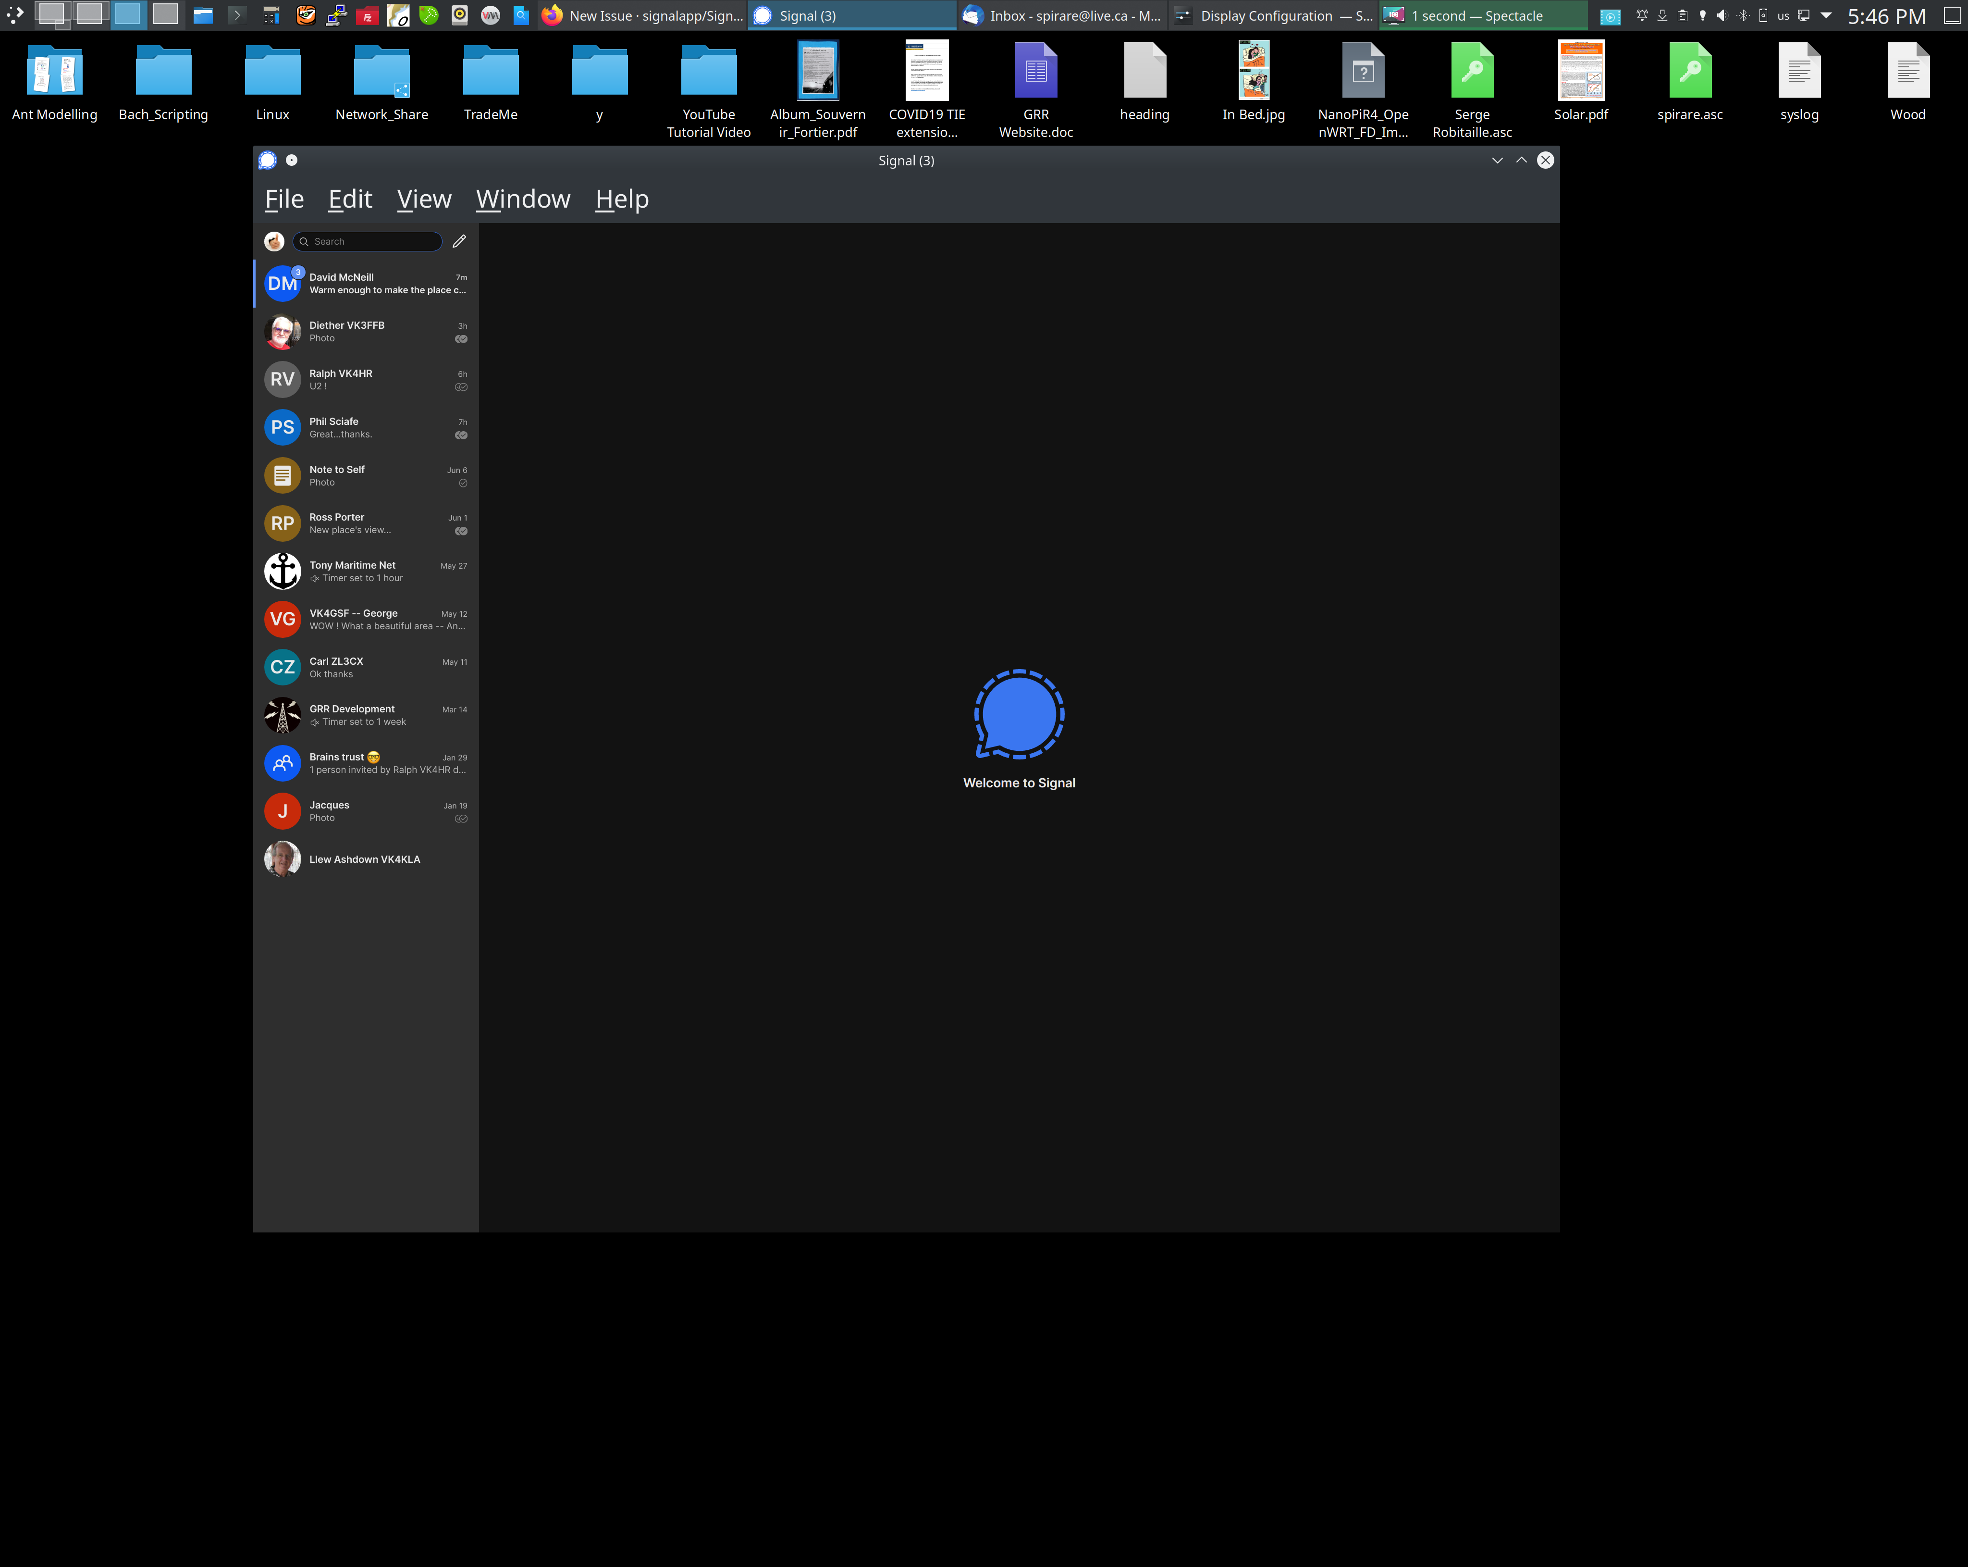Click the red Jacques avatar circle
Screen dimensions: 1968x1567
pyautogui.click(x=282, y=811)
